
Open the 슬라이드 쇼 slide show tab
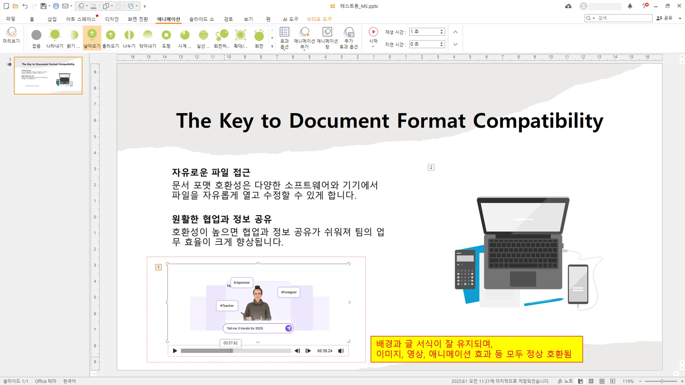click(202, 19)
